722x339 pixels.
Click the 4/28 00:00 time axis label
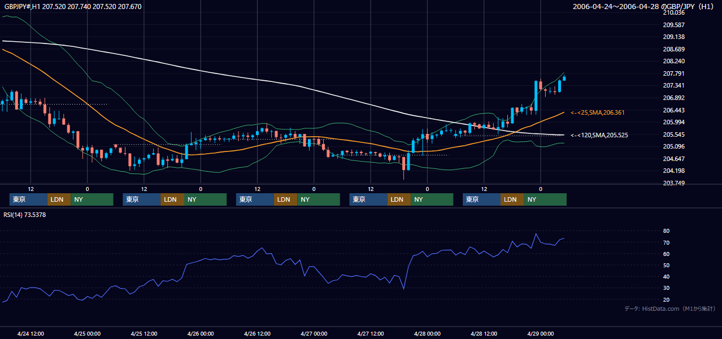pyautogui.click(x=427, y=334)
